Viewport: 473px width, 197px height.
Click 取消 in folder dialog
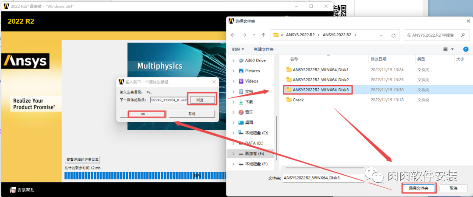click(x=453, y=188)
